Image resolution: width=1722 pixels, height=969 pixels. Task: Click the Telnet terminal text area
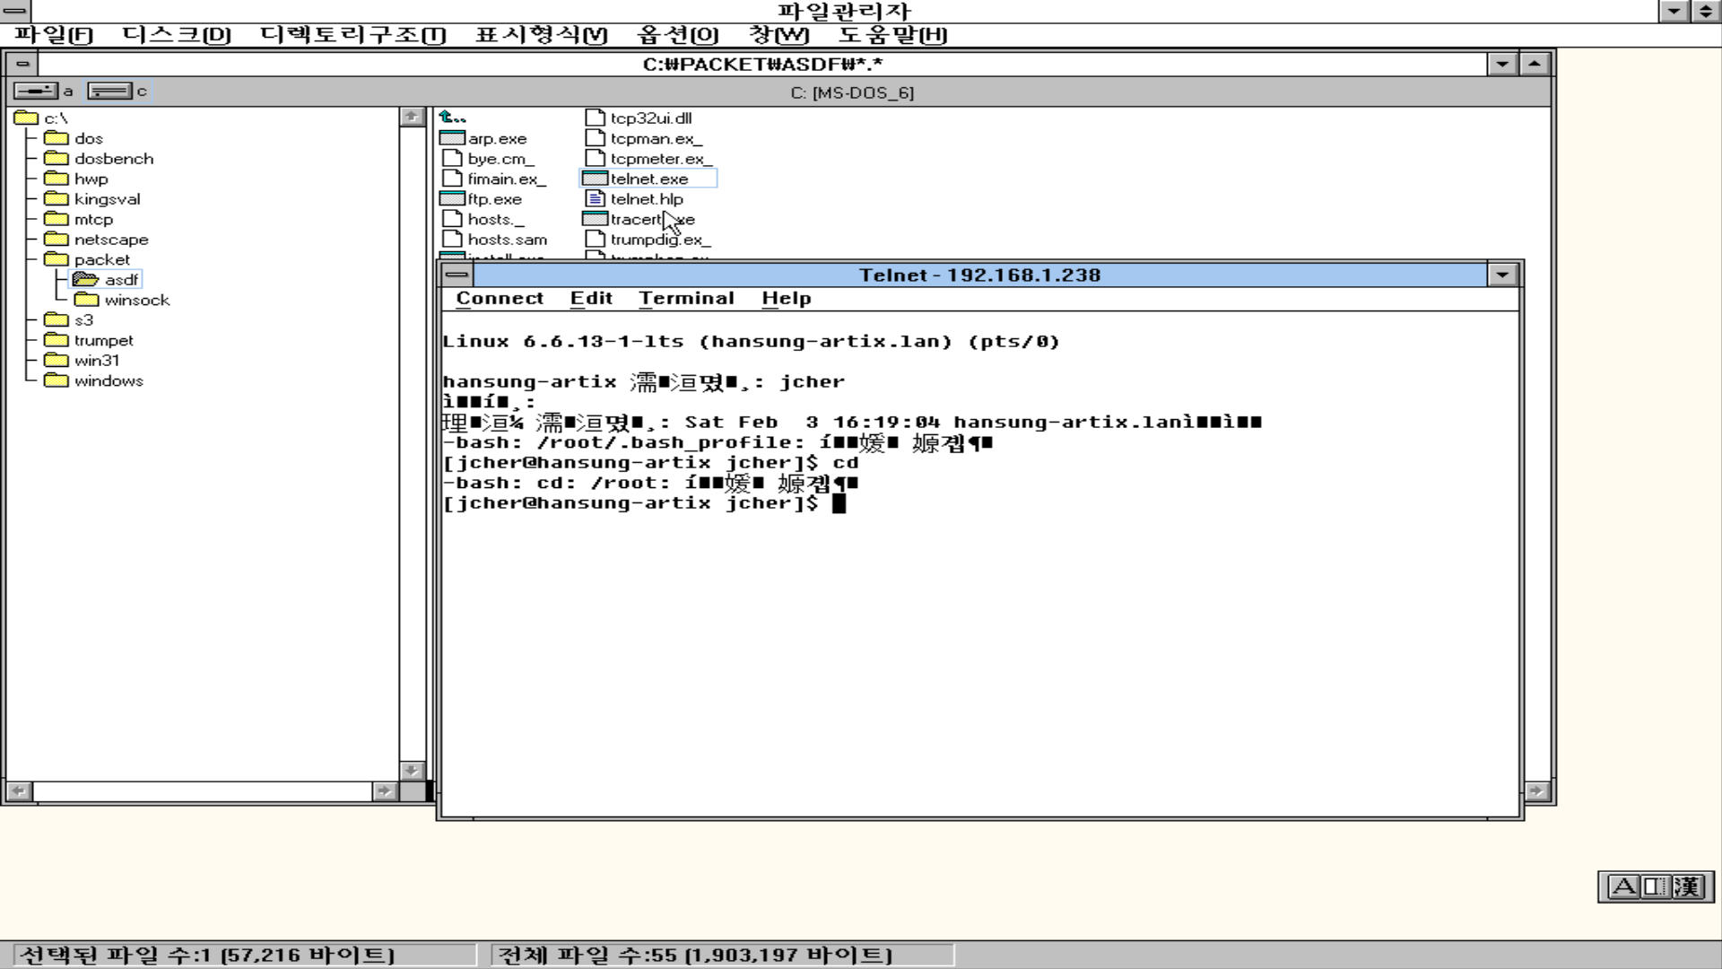pos(980,563)
